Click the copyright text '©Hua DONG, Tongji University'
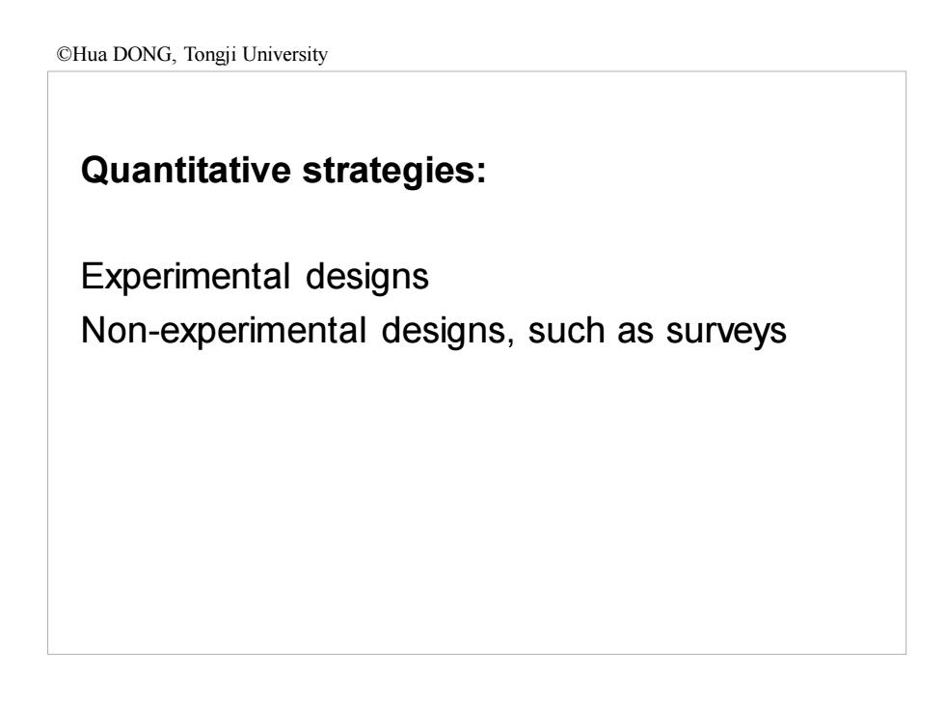This screenshot has height=709, width=945. pyautogui.click(x=192, y=54)
